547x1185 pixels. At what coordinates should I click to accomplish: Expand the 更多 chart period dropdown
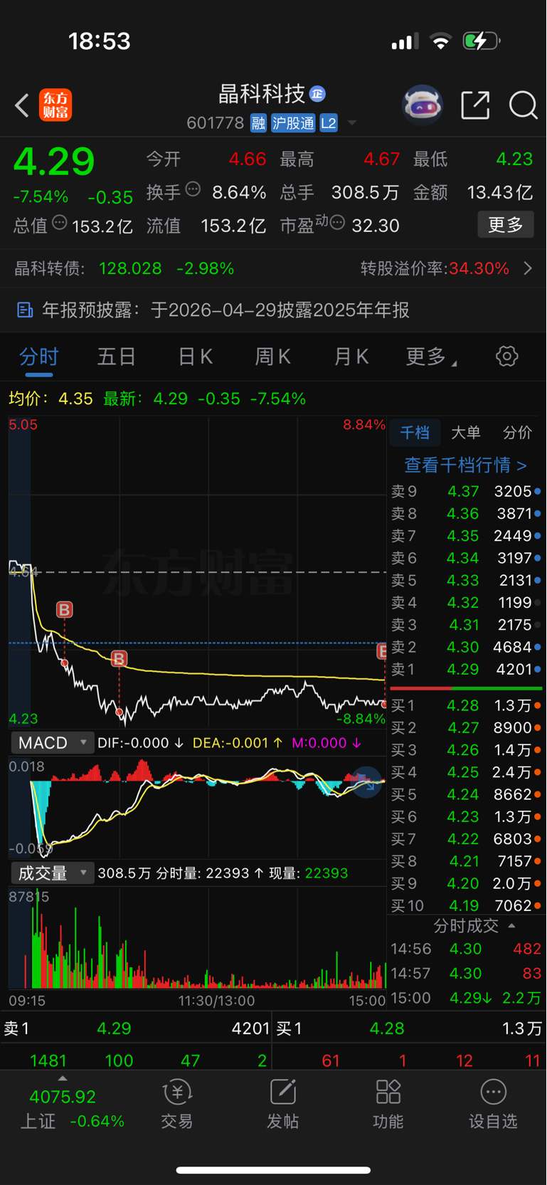[431, 357]
